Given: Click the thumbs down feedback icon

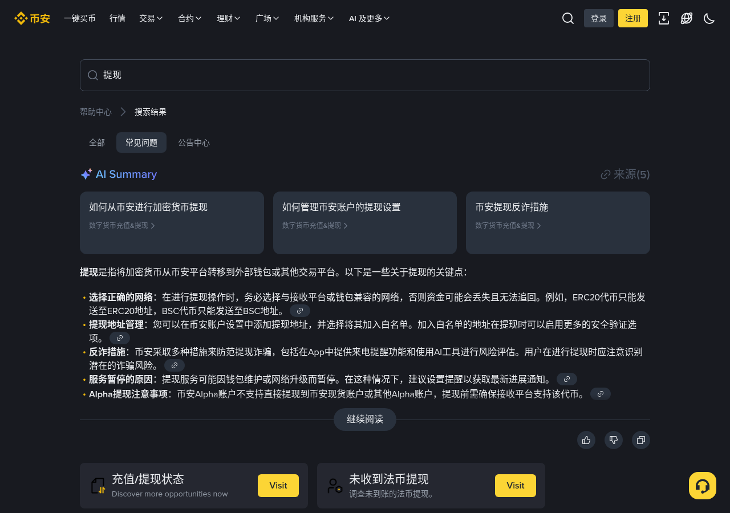Looking at the screenshot, I should tap(614, 440).
